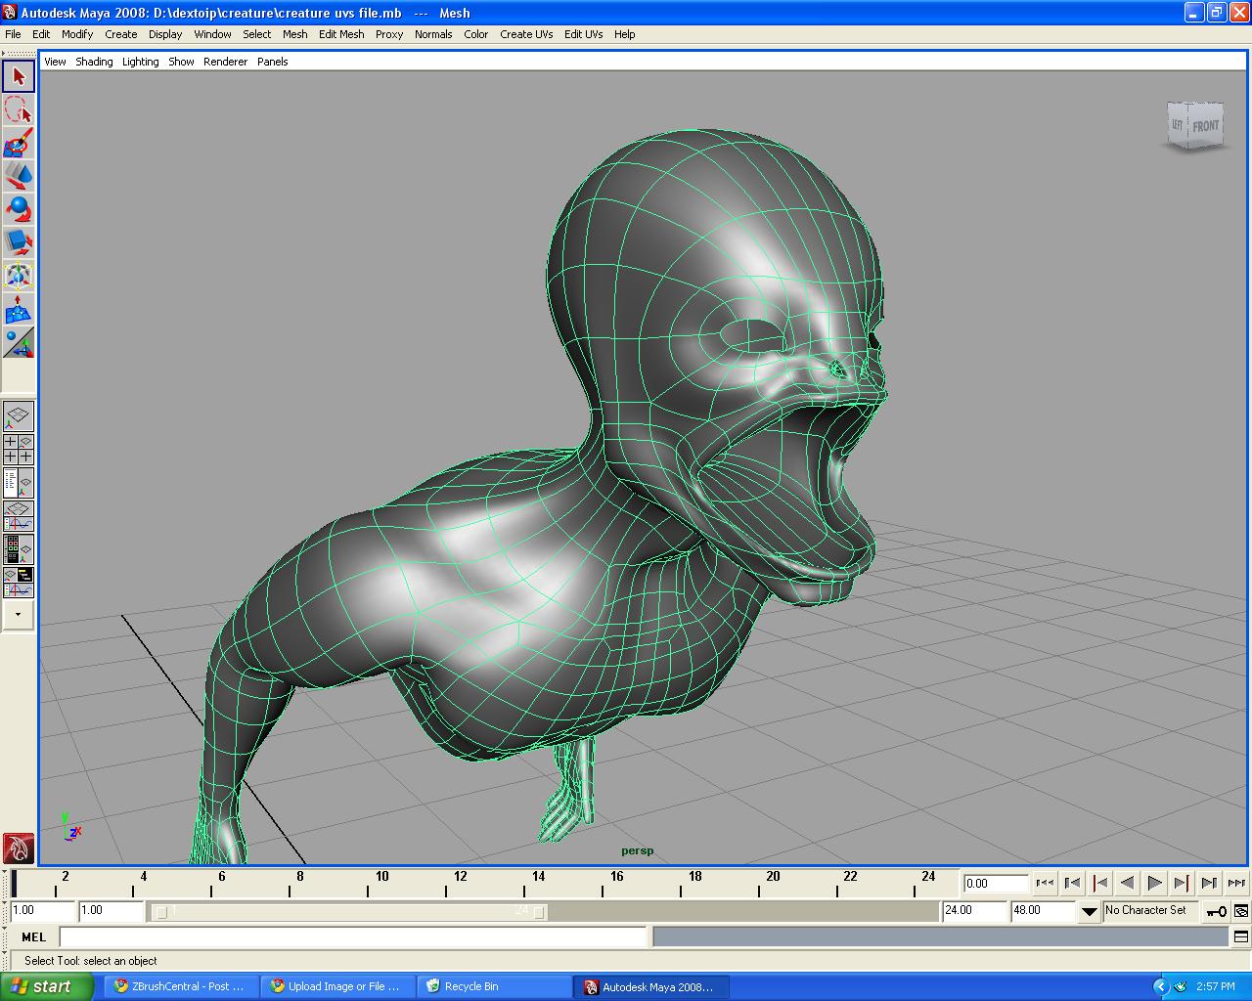This screenshot has width=1252, height=1001.
Task: Click the animation start time field
Action: [x=42, y=910]
